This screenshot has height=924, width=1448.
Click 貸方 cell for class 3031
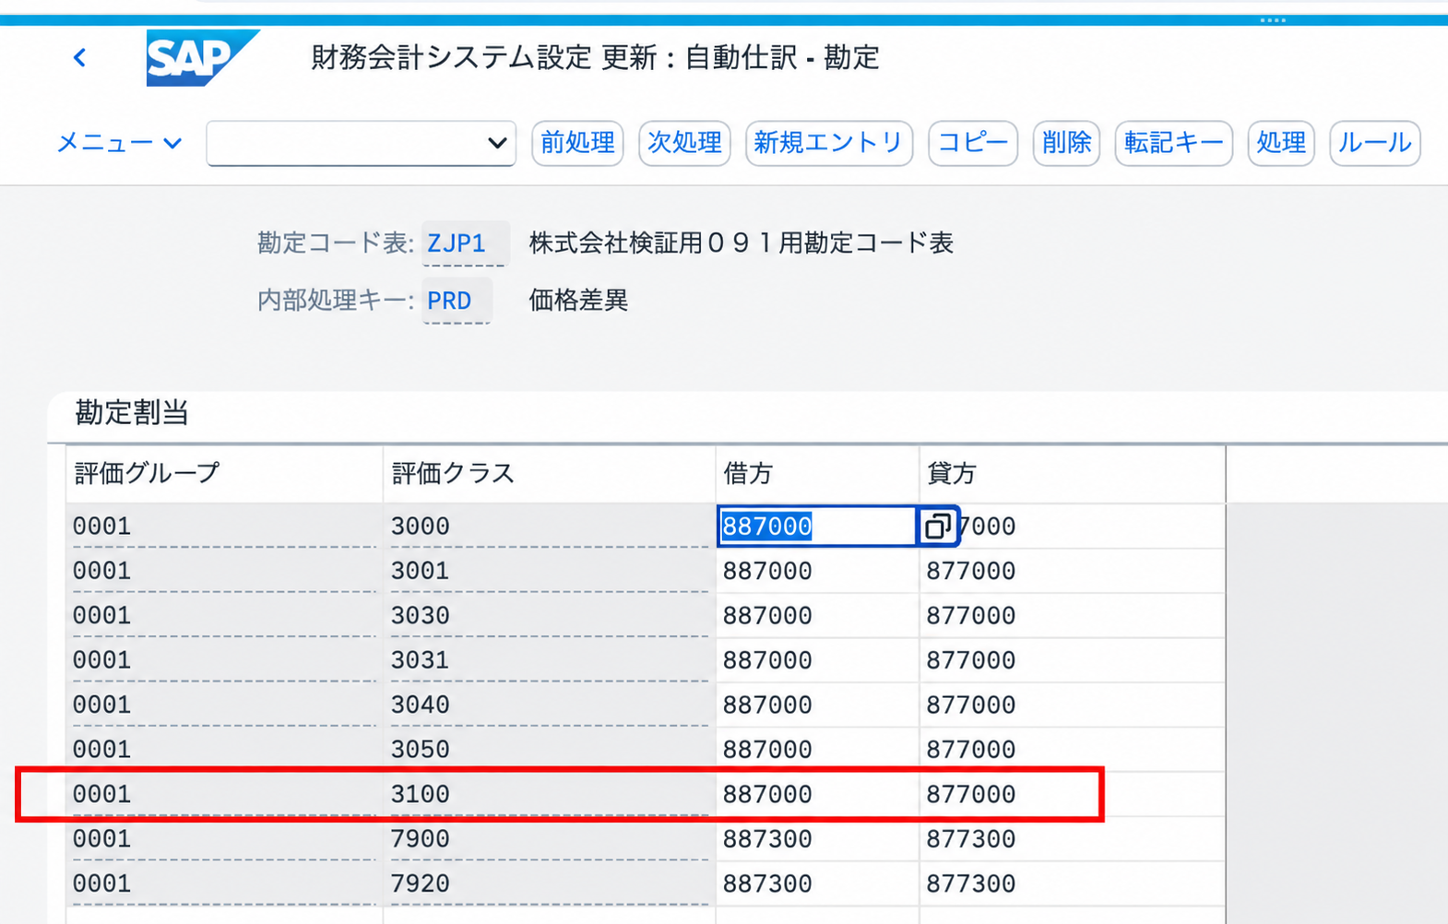pyautogui.click(x=1072, y=660)
